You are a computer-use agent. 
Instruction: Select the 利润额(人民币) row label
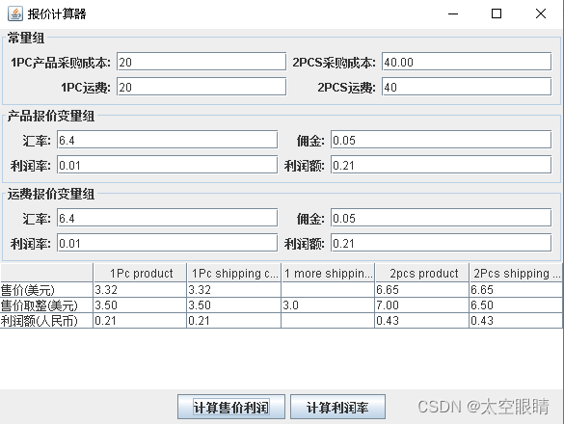click(x=46, y=321)
